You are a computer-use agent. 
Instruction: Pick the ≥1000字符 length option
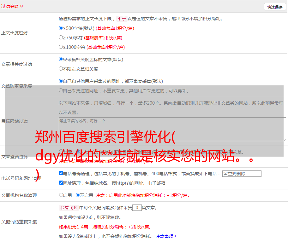tap(61, 47)
